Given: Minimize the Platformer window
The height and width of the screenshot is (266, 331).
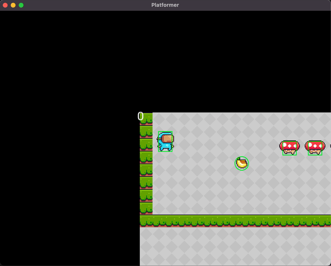Looking at the screenshot, I should 13,5.
